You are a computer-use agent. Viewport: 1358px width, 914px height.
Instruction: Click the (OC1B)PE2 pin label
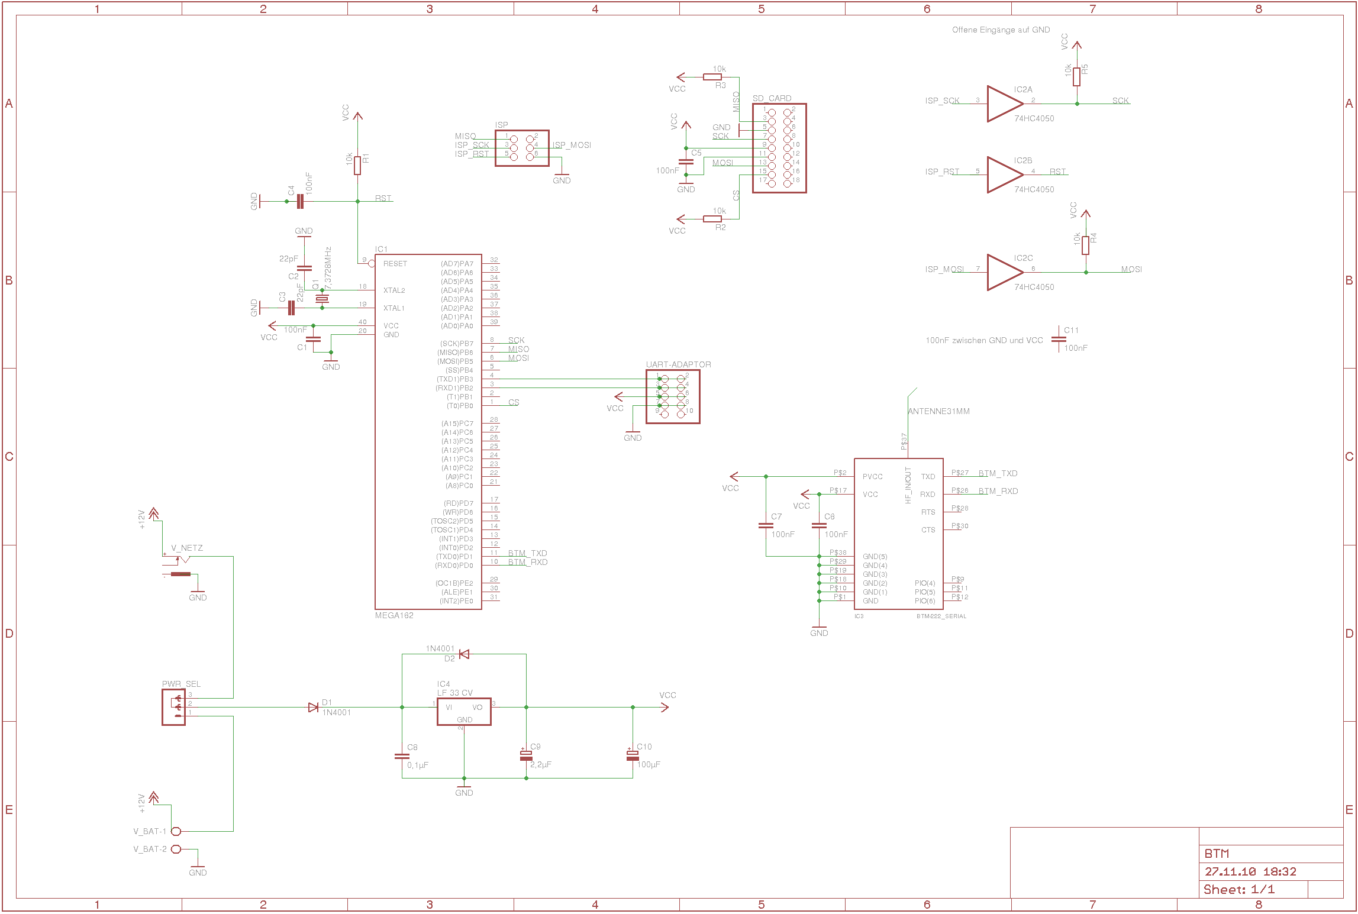coord(454,583)
